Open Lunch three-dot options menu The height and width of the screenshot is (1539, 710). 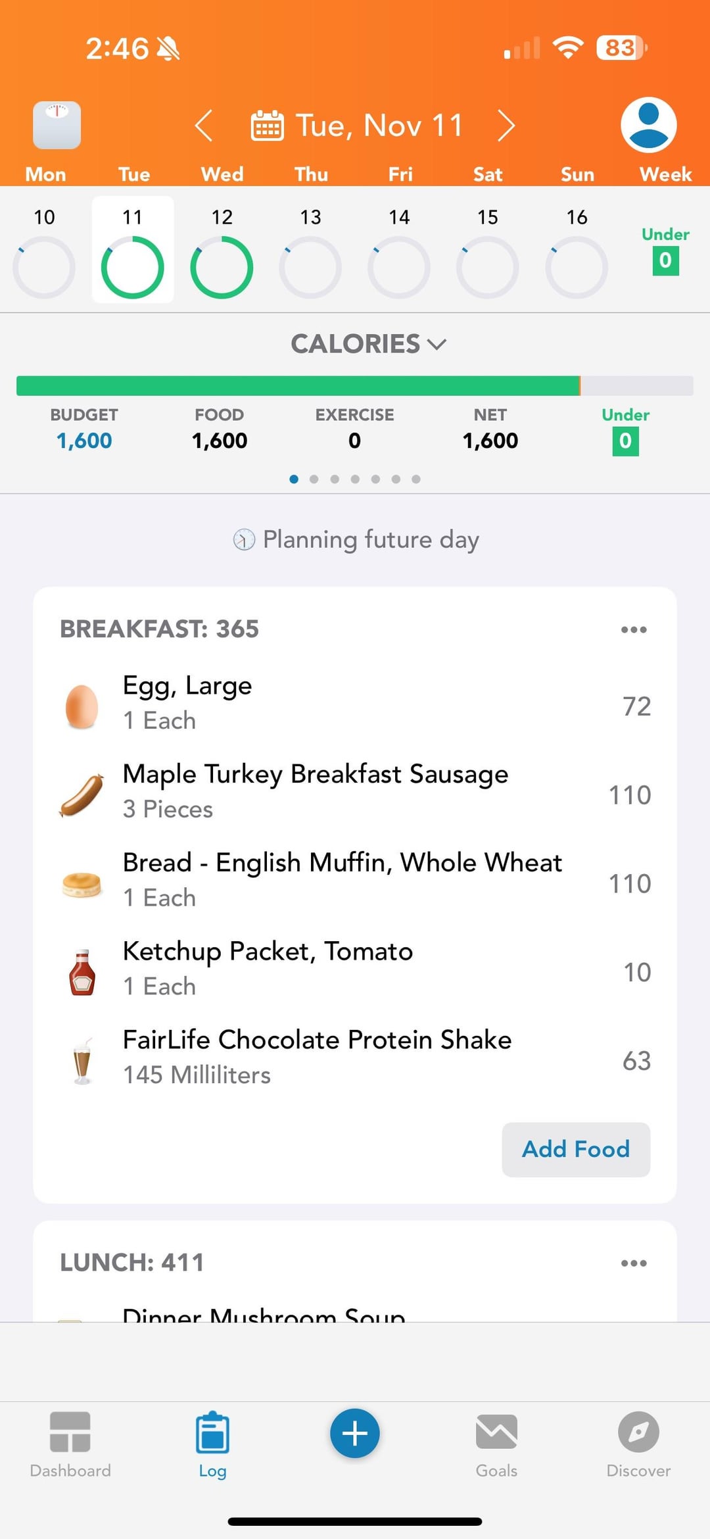click(634, 1263)
